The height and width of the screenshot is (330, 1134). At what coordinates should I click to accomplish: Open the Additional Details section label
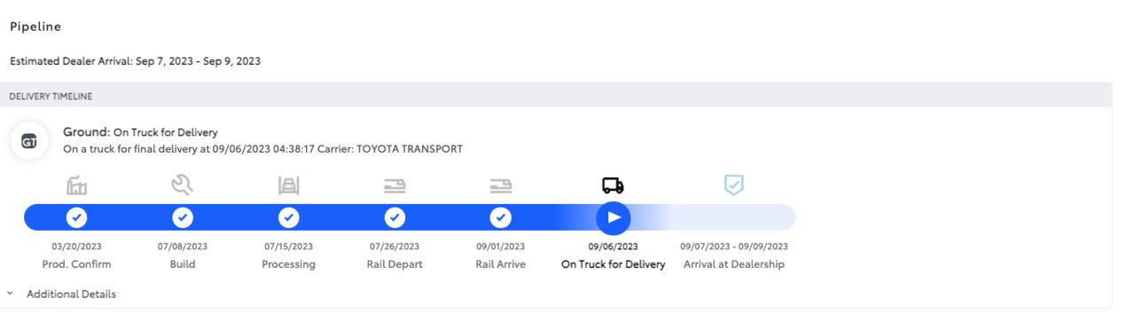[71, 294]
